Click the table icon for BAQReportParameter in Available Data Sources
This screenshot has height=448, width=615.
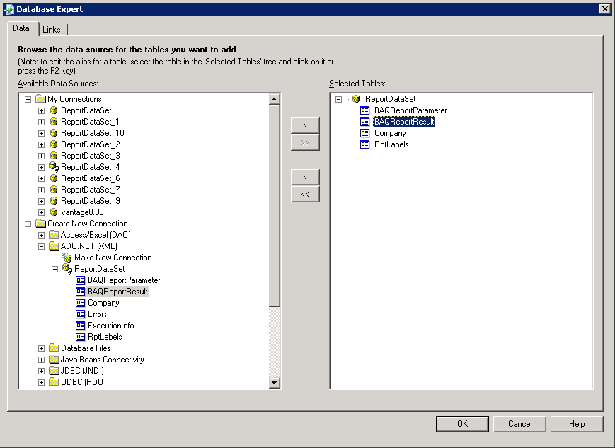pyautogui.click(x=81, y=280)
